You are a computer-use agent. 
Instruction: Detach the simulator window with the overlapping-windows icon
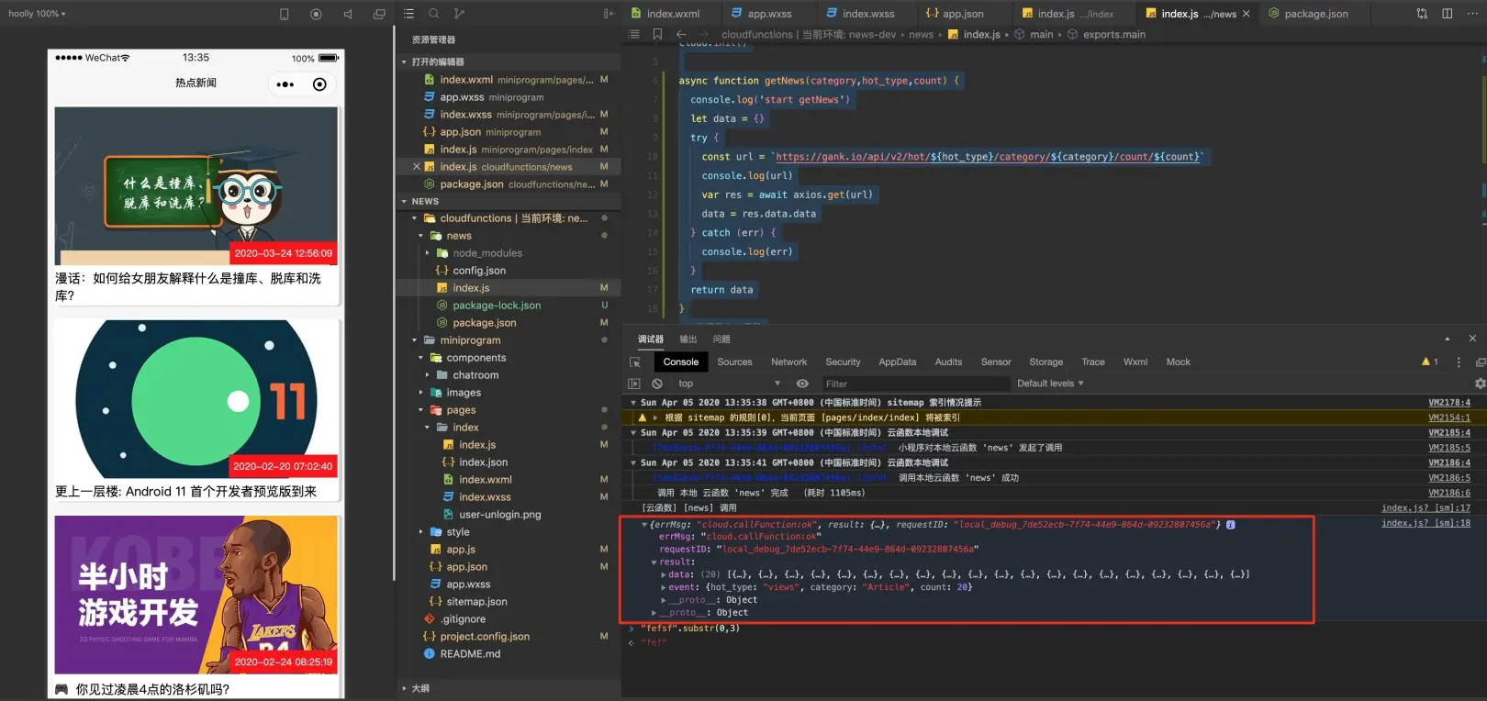pyautogui.click(x=379, y=14)
